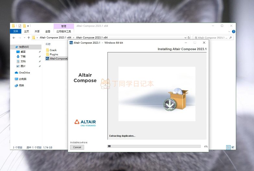Go forward in Explorer navigation

point(20,37)
